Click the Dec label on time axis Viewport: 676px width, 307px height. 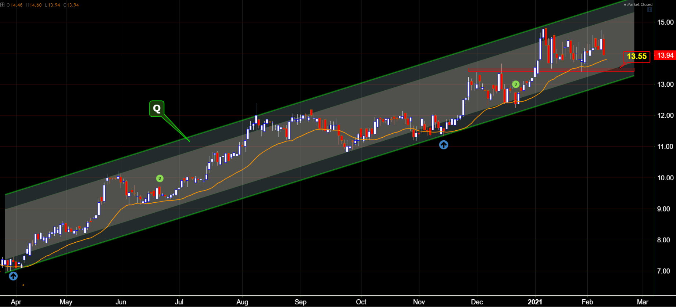[477, 302]
